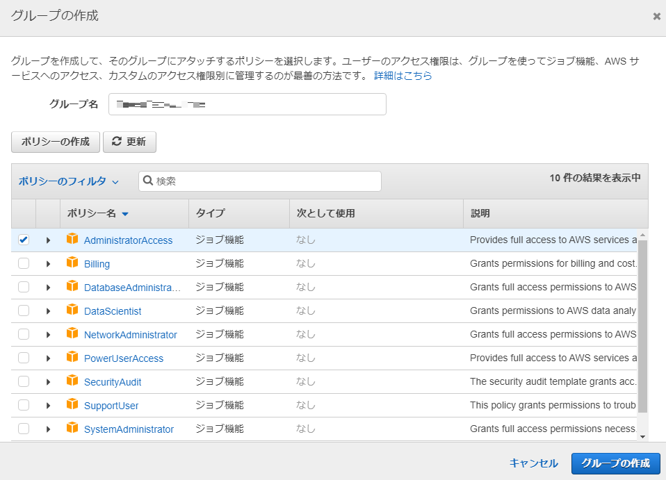Check the PowerUserAccess policy checkbox

pyautogui.click(x=24, y=358)
